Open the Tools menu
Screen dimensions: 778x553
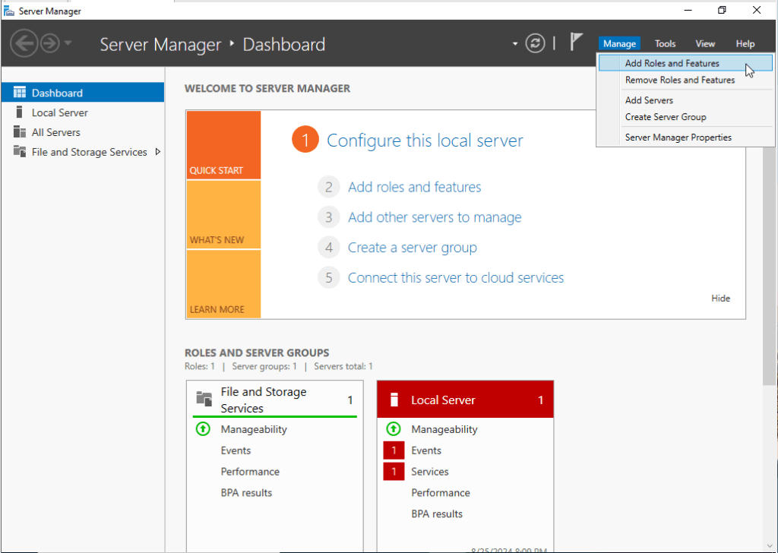pos(665,43)
